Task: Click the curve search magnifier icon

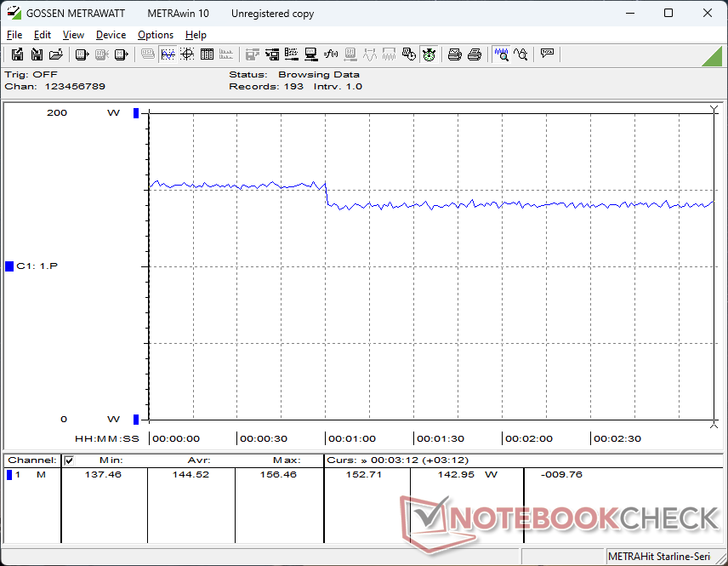Action: point(521,54)
